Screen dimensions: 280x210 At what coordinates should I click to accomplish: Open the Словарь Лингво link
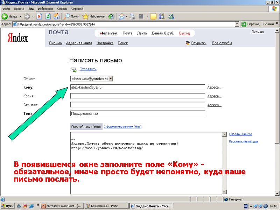click(240, 134)
